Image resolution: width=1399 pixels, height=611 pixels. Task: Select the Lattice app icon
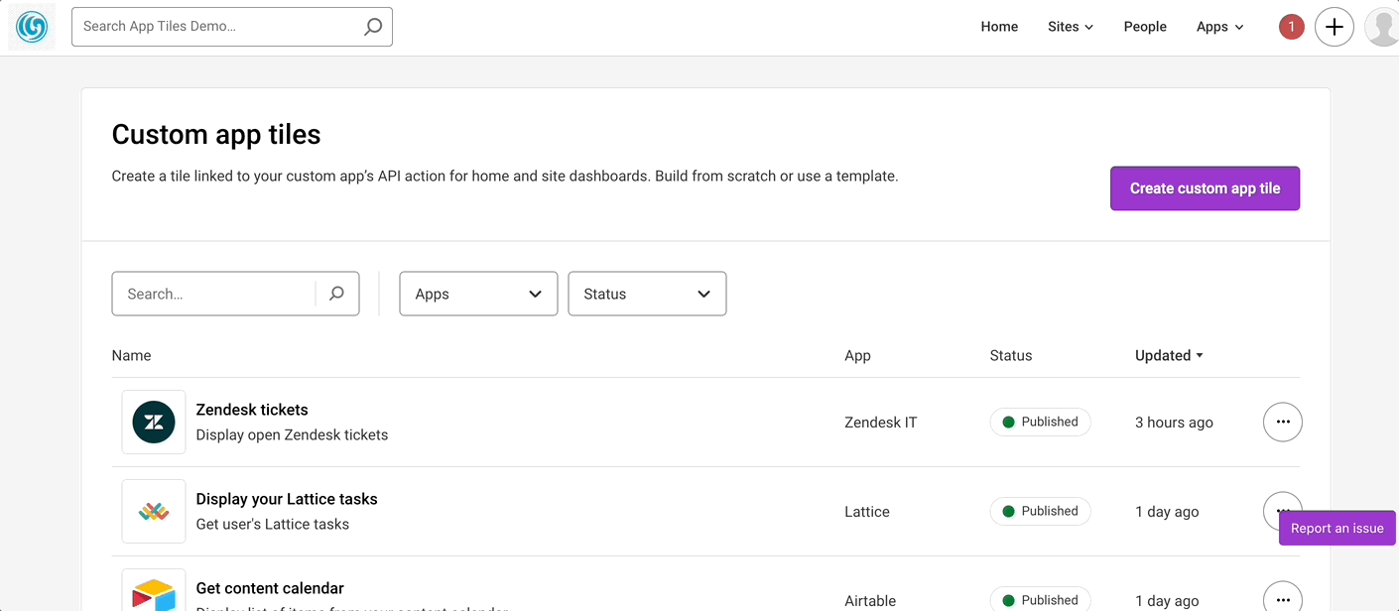point(153,511)
